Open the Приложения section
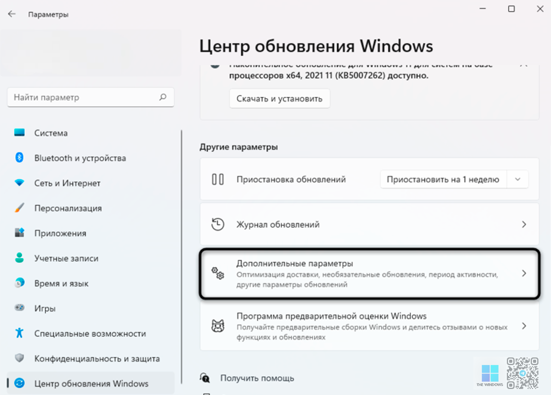This screenshot has width=551, height=395. pos(91,233)
